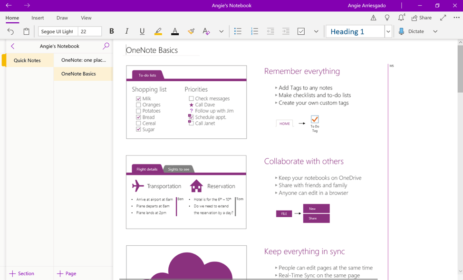Image resolution: width=463 pixels, height=280 pixels.
Task: Select the Format Painter brush
Action: click(191, 31)
